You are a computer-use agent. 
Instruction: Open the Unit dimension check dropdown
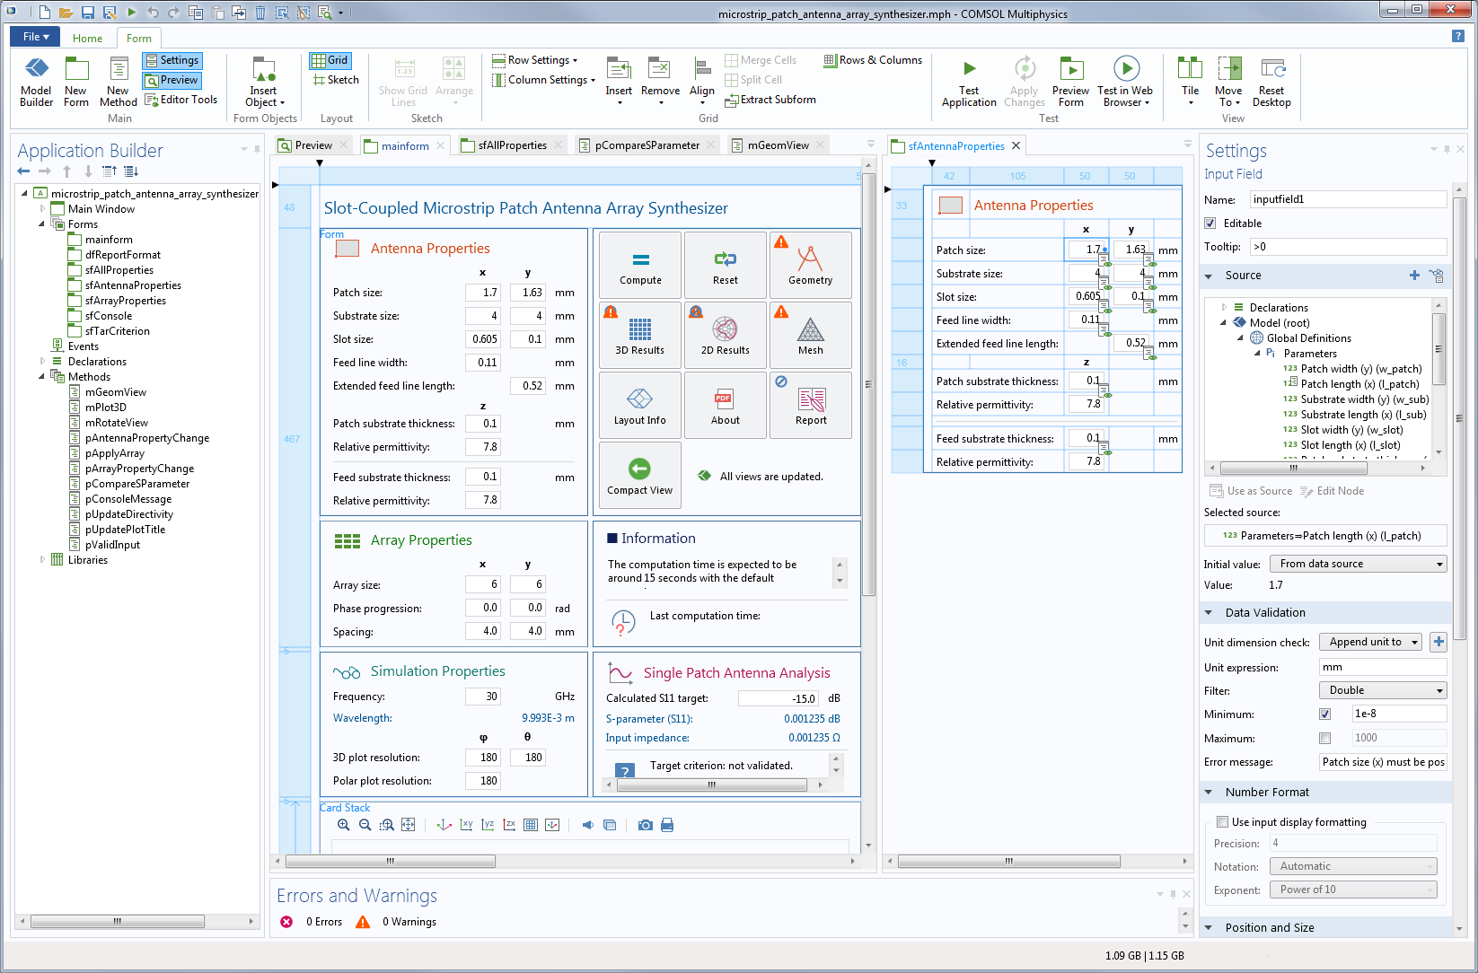pos(1370,642)
